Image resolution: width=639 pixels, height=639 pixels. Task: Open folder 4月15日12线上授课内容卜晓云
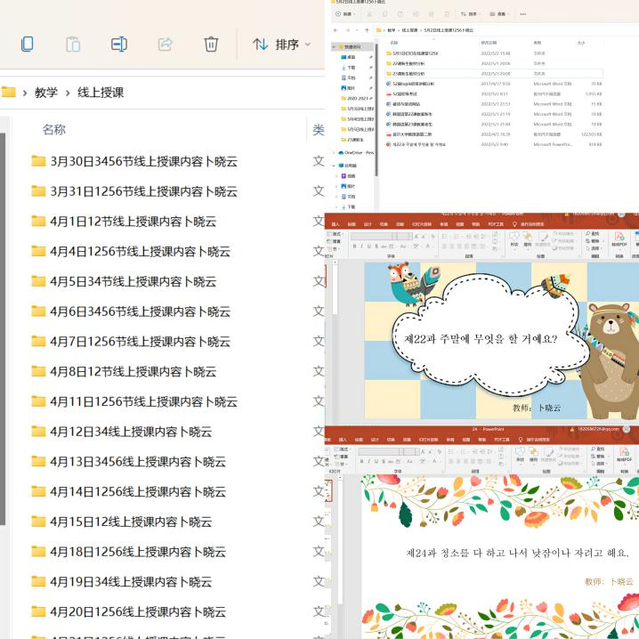pos(131,522)
